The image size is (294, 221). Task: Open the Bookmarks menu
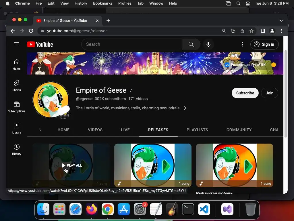(103, 3)
